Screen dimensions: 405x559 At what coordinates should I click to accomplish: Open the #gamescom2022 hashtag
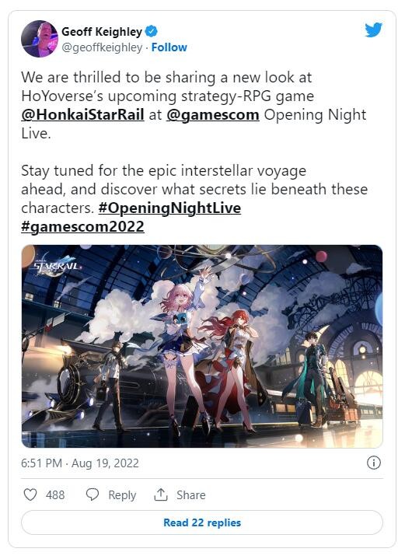point(82,227)
